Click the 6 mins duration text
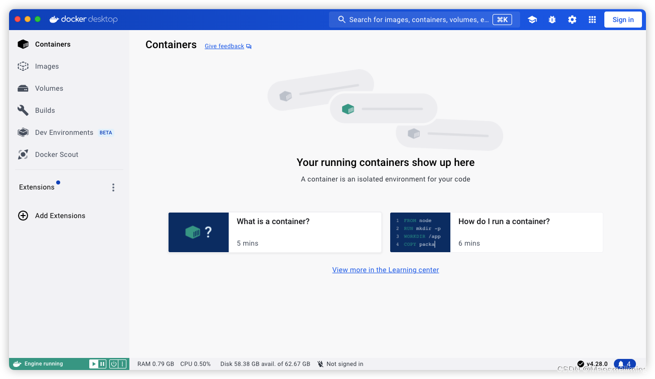The height and width of the screenshot is (379, 655). tap(469, 243)
